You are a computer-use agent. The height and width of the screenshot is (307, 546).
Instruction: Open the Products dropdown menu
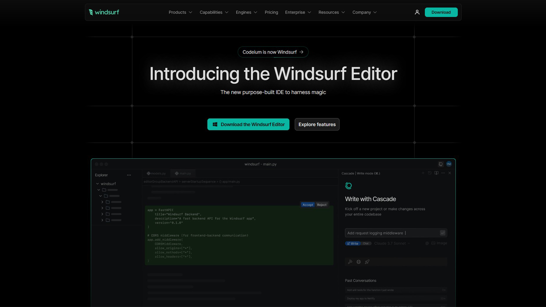[x=180, y=12]
